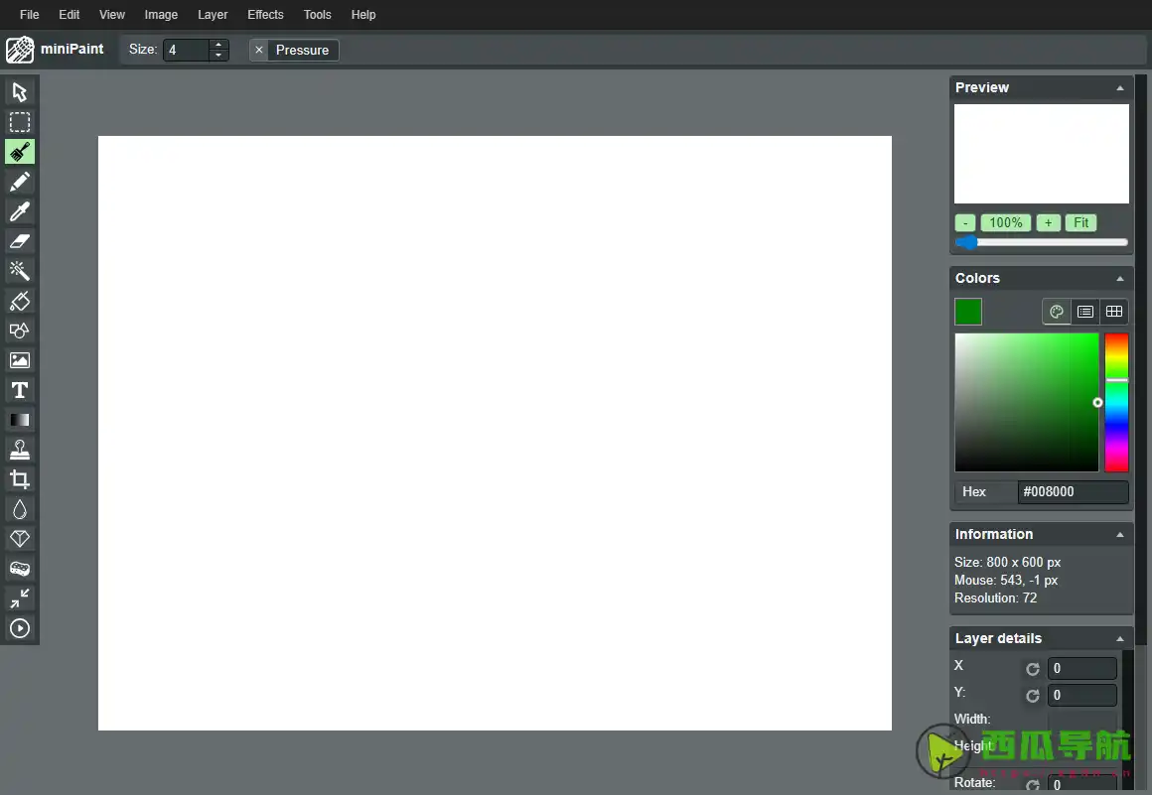
Task: Select the rectangular Selection tool
Action: pyautogui.click(x=20, y=122)
